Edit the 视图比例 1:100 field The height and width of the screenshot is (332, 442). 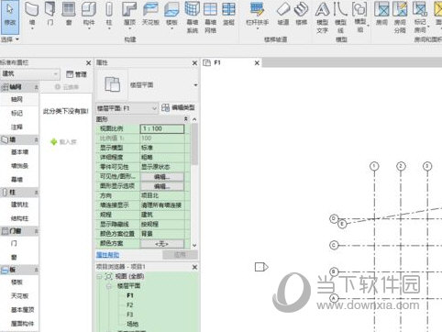(x=162, y=128)
